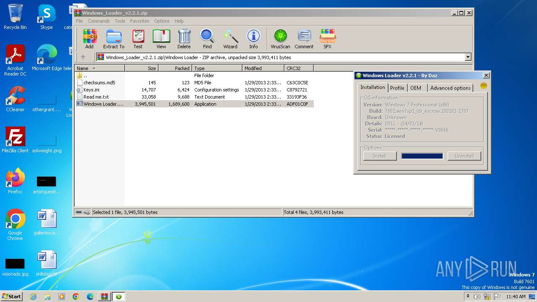
Task: Click the taskbar clock showing 11:40 AM
Action: point(516,297)
